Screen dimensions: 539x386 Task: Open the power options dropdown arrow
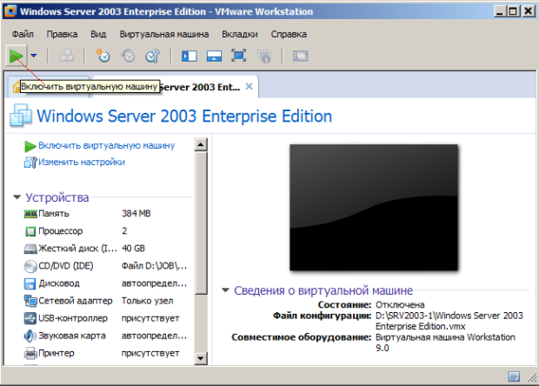tap(34, 56)
